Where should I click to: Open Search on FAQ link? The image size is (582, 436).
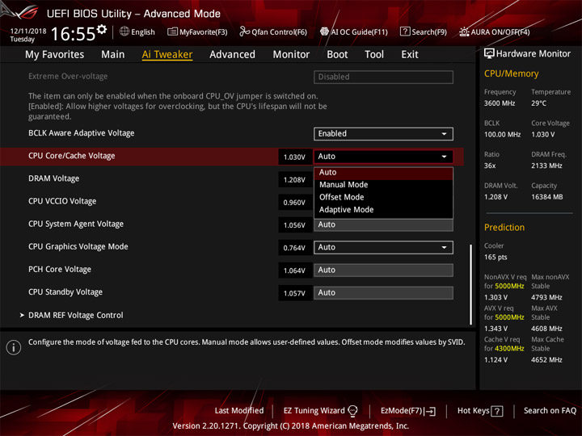pyautogui.click(x=550, y=411)
